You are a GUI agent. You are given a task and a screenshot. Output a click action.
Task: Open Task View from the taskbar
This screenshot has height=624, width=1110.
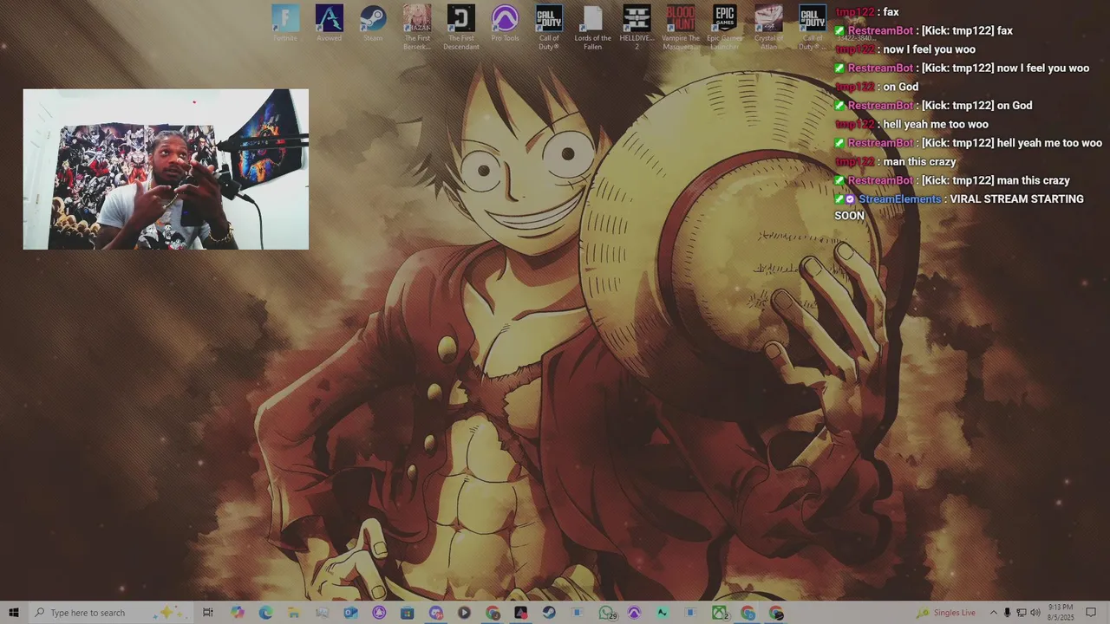207,613
